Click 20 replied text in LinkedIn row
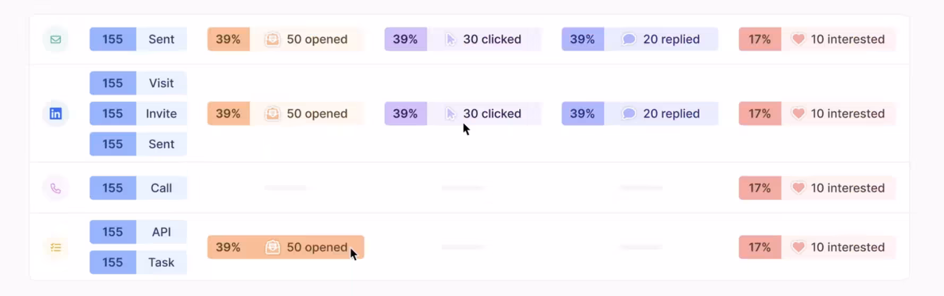 point(671,114)
